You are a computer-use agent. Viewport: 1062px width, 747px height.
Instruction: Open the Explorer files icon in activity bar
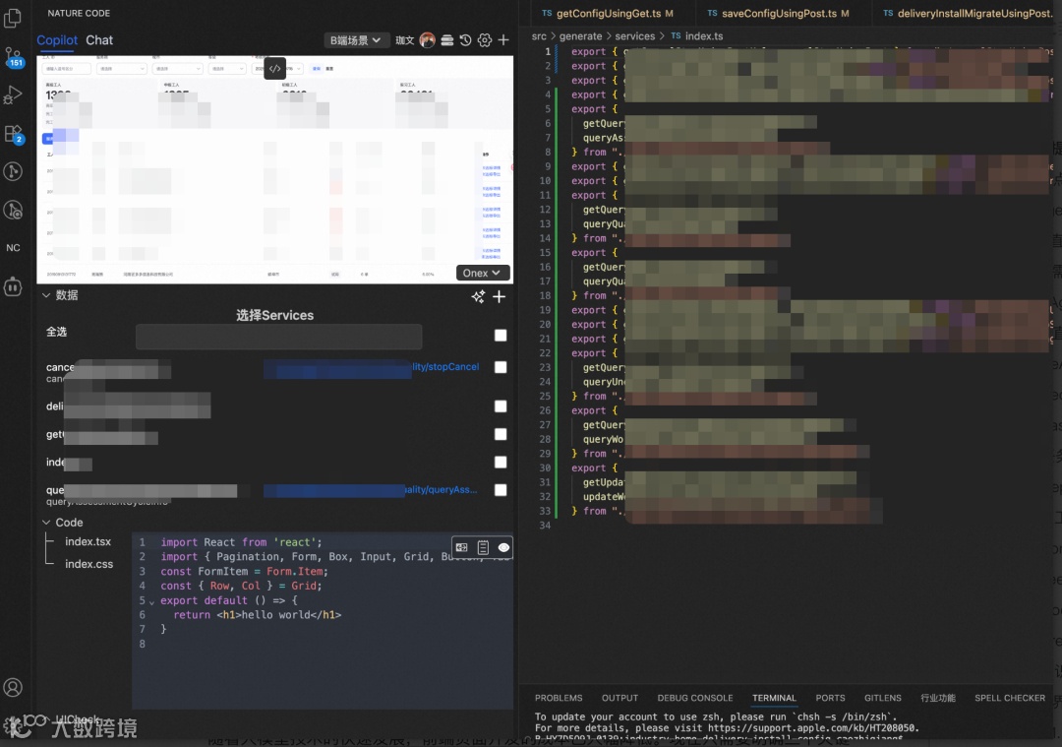13,18
